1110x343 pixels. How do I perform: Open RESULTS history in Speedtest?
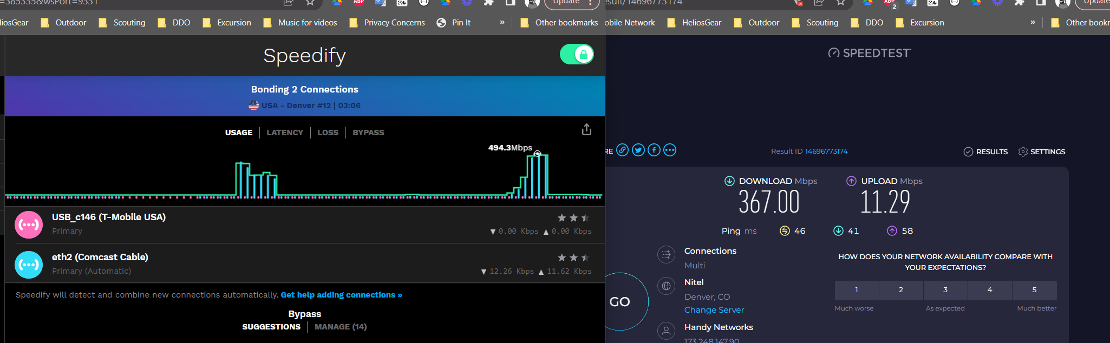pyautogui.click(x=985, y=151)
